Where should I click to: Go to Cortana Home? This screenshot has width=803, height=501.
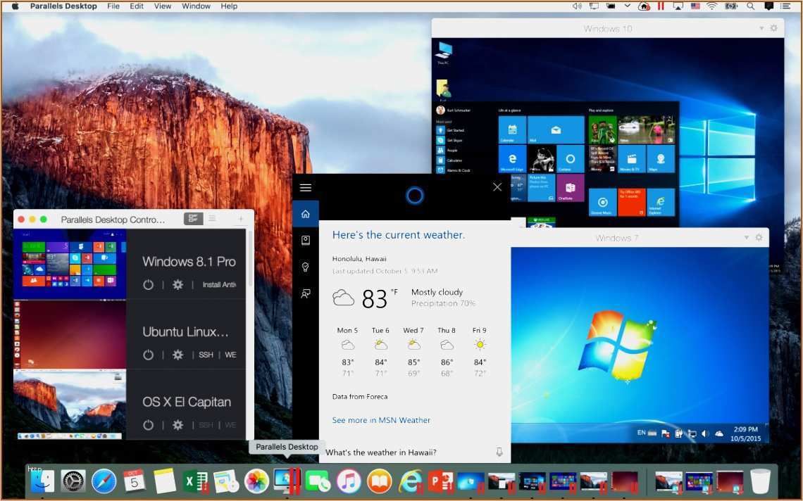point(306,214)
